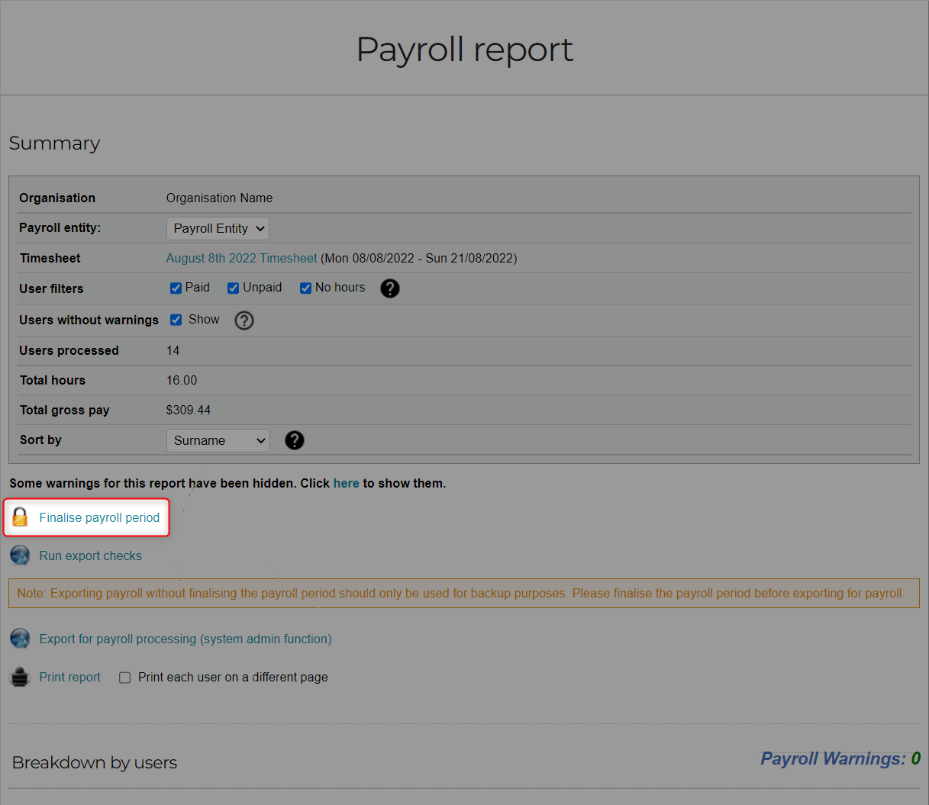Open the August 8th 2022 Timesheet link
The height and width of the screenshot is (805, 929).
241,258
